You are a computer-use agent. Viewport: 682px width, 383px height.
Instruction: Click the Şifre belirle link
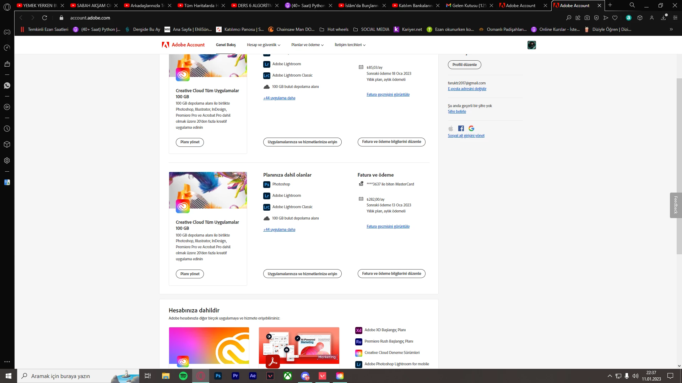pyautogui.click(x=457, y=112)
